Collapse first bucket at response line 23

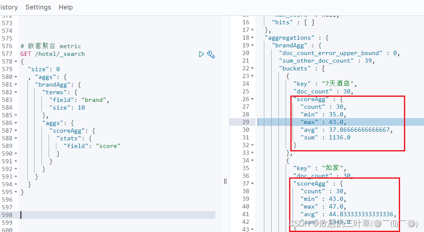pyautogui.click(x=252, y=76)
